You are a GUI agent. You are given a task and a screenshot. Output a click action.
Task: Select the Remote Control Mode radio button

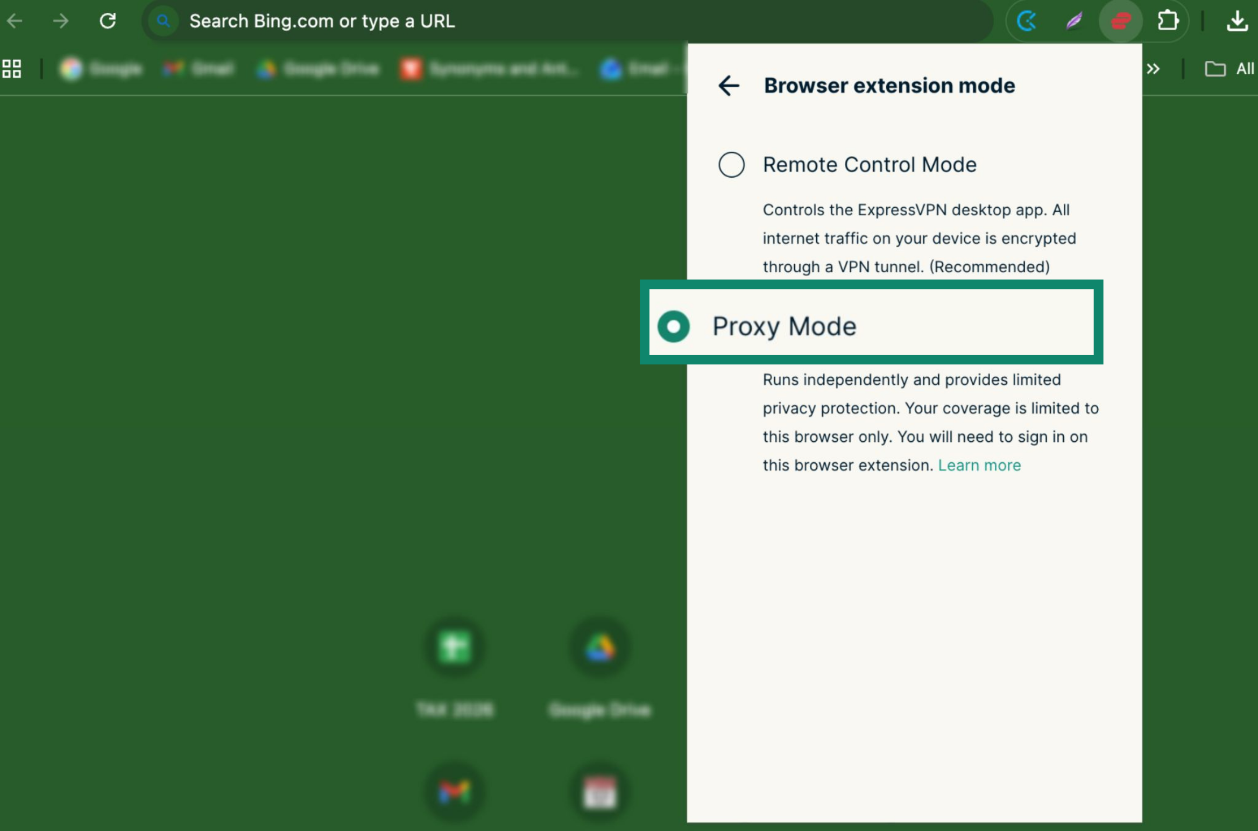click(x=731, y=165)
